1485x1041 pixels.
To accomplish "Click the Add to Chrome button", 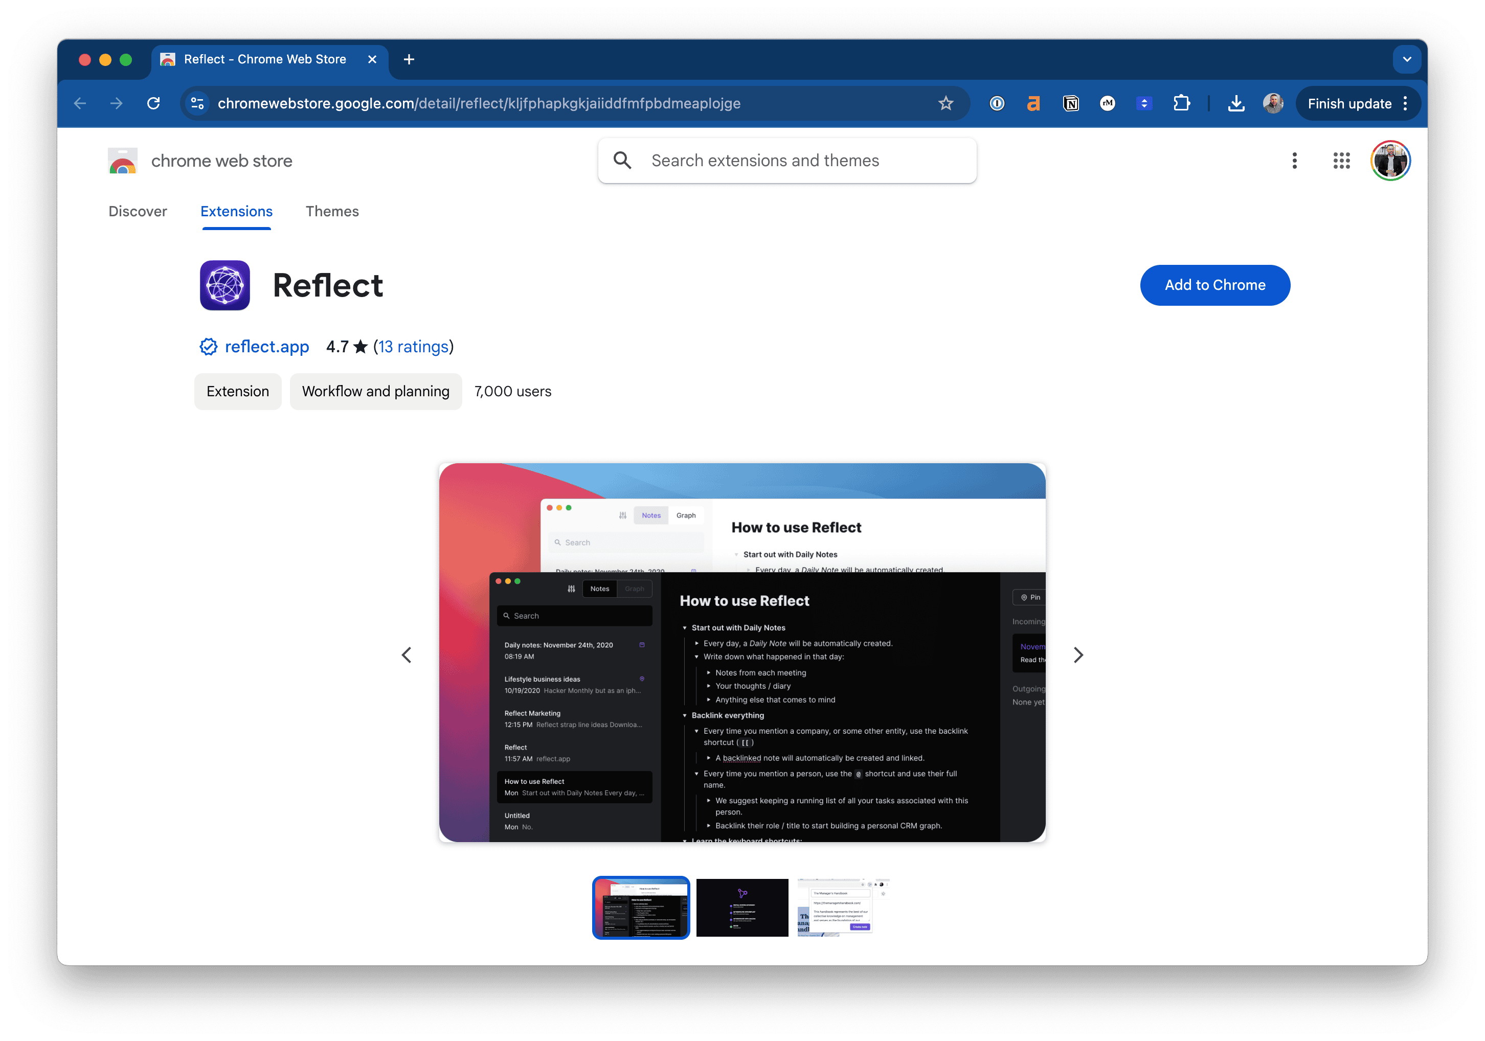I will pyautogui.click(x=1214, y=285).
